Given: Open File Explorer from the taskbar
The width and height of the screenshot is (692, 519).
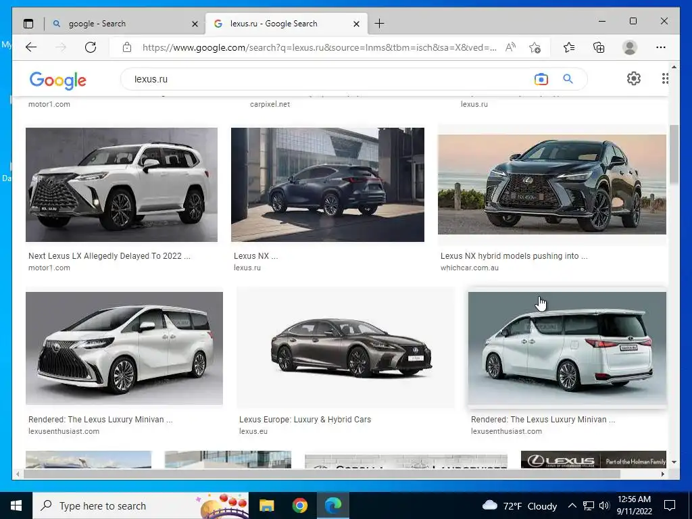Looking at the screenshot, I should point(266,505).
